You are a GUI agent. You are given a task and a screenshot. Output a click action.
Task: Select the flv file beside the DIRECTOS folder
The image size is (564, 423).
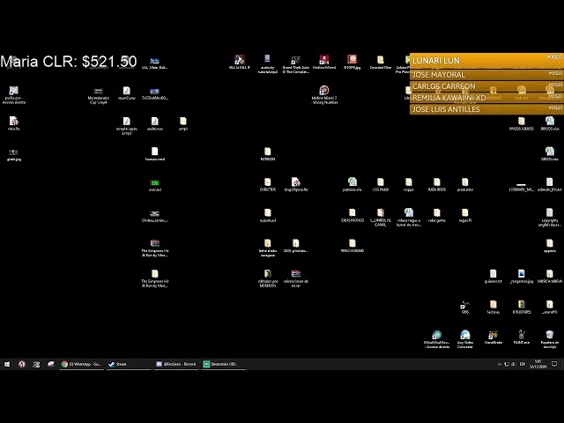point(296,185)
